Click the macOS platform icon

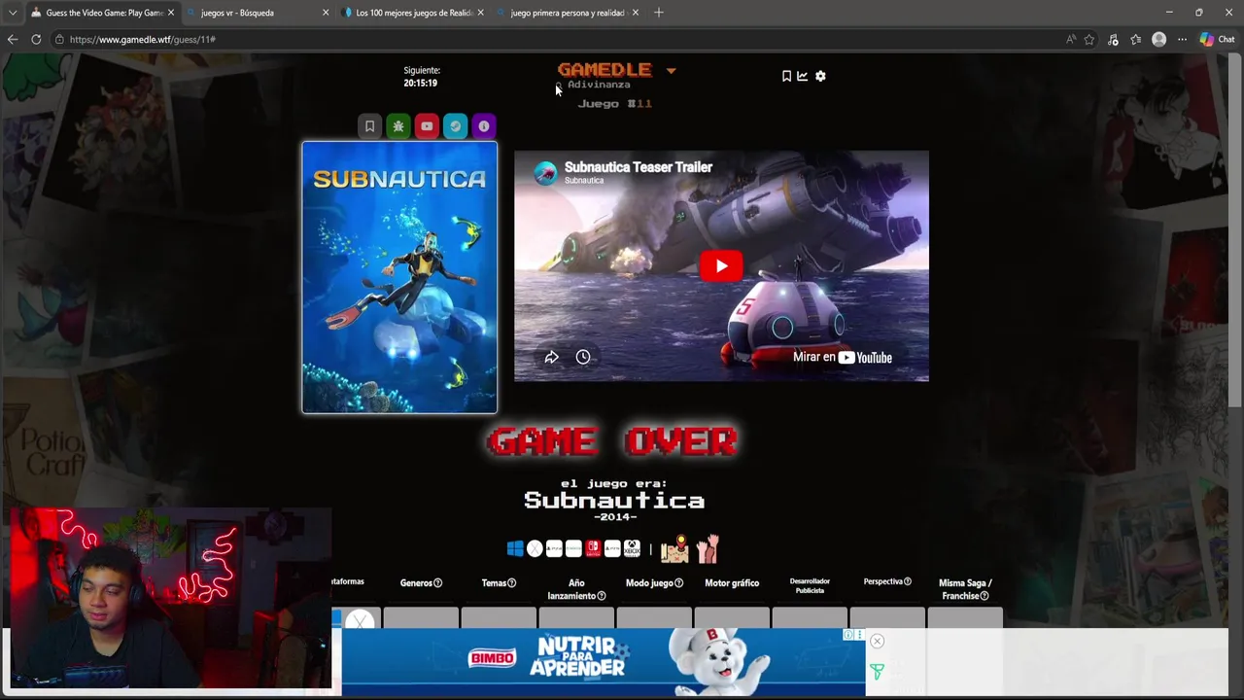535,548
